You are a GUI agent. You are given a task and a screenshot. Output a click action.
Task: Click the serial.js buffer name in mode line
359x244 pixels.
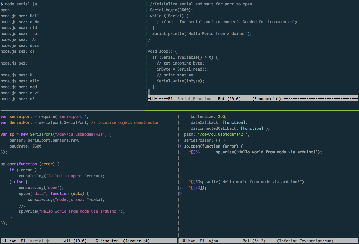tap(40, 241)
